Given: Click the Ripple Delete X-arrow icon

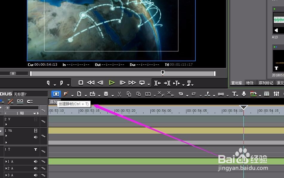Looking at the screenshot, I should pyautogui.click(x=171, y=94).
